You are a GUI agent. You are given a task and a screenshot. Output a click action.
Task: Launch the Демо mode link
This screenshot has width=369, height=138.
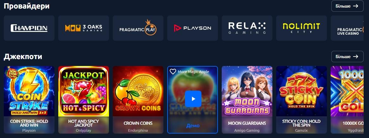(193, 126)
